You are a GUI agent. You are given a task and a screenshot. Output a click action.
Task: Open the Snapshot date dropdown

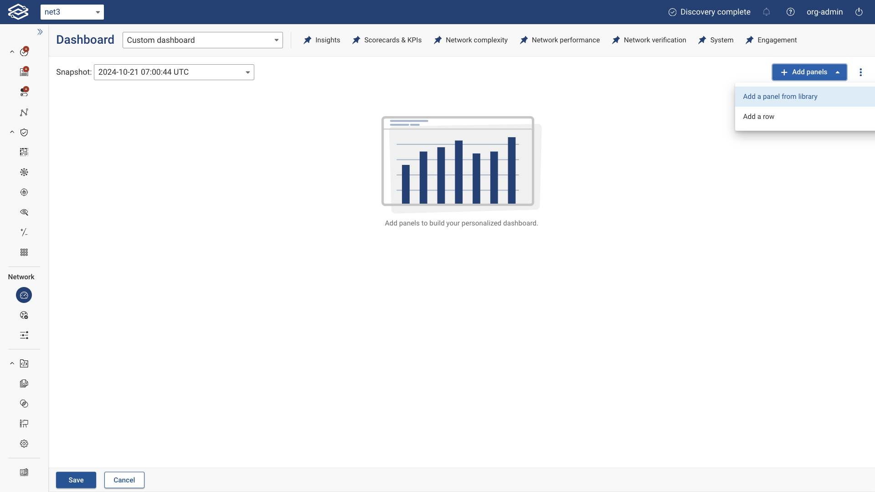click(x=174, y=72)
